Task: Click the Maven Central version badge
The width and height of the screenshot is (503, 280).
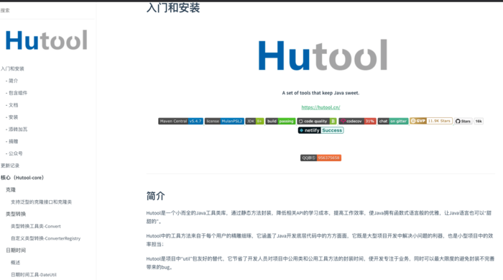Action: point(180,121)
